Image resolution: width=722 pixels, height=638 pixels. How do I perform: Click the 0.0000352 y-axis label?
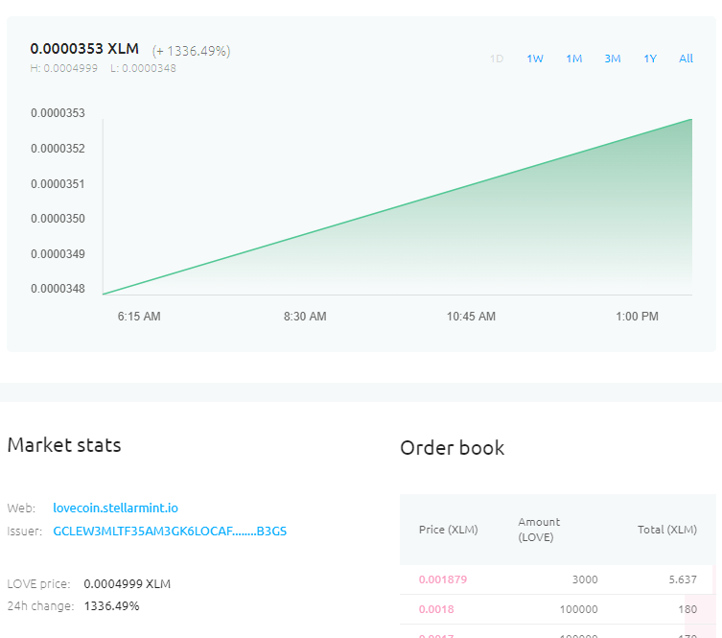click(58, 149)
